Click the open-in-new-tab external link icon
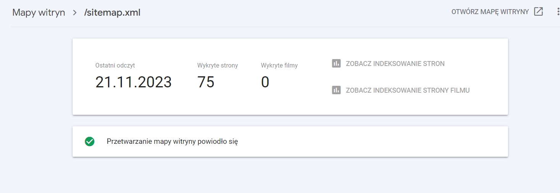560x193 pixels. pos(538,11)
